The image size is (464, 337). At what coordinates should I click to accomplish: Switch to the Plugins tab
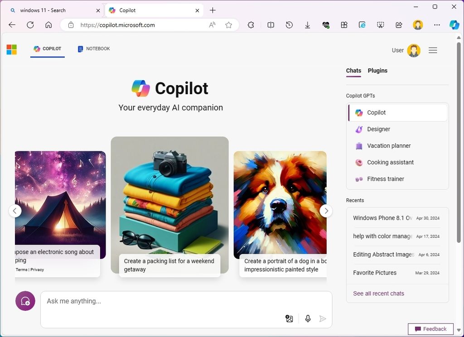377,71
